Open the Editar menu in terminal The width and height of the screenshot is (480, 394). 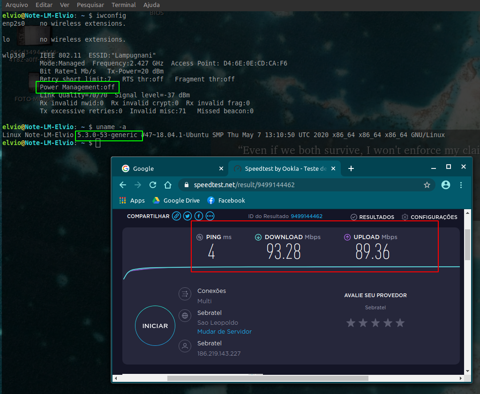coord(44,5)
